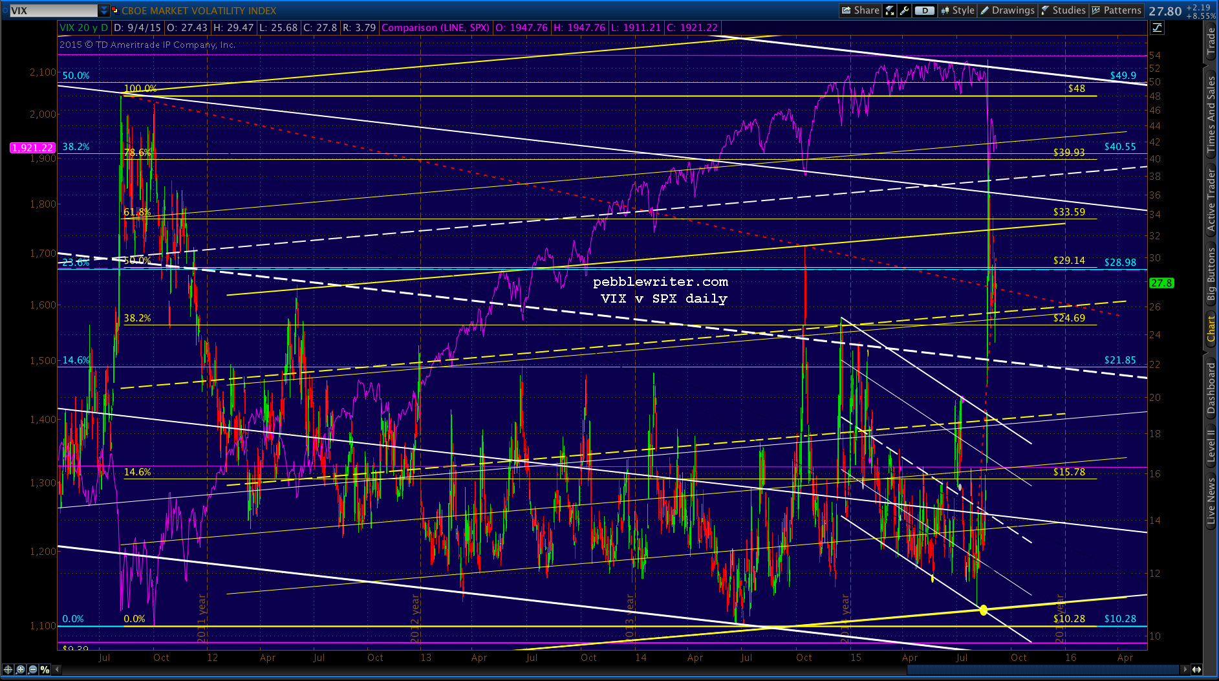Click the cyan "50.0%" Fibonacci label
Image resolution: width=1219 pixels, height=681 pixels.
point(76,76)
